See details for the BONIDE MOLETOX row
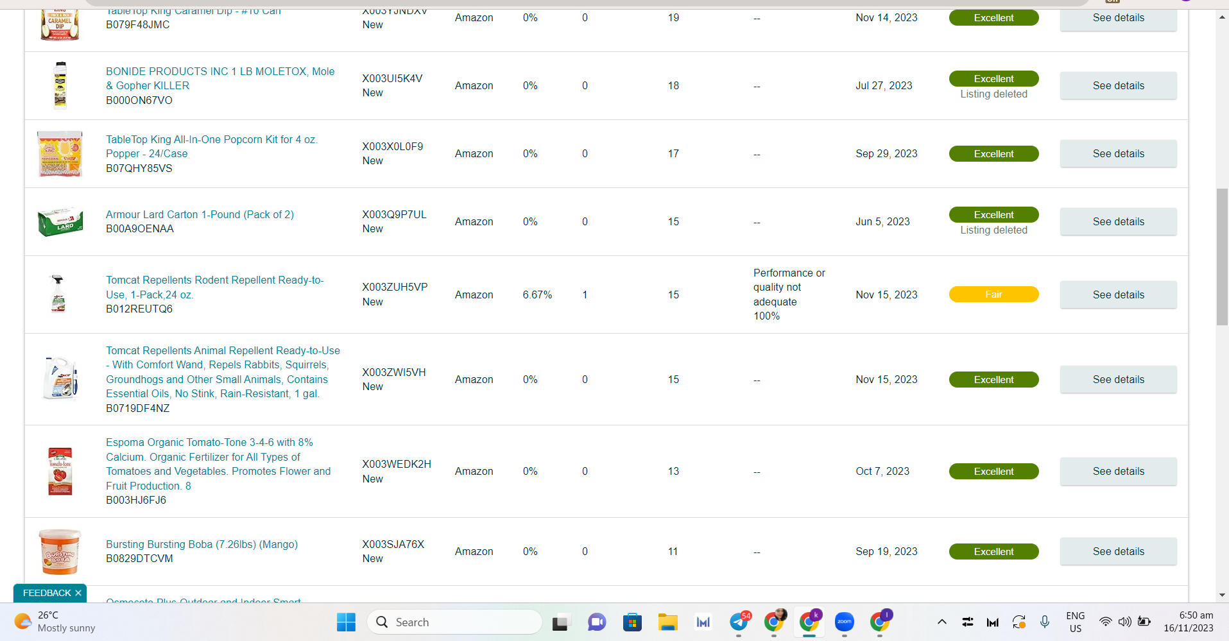 1118,85
